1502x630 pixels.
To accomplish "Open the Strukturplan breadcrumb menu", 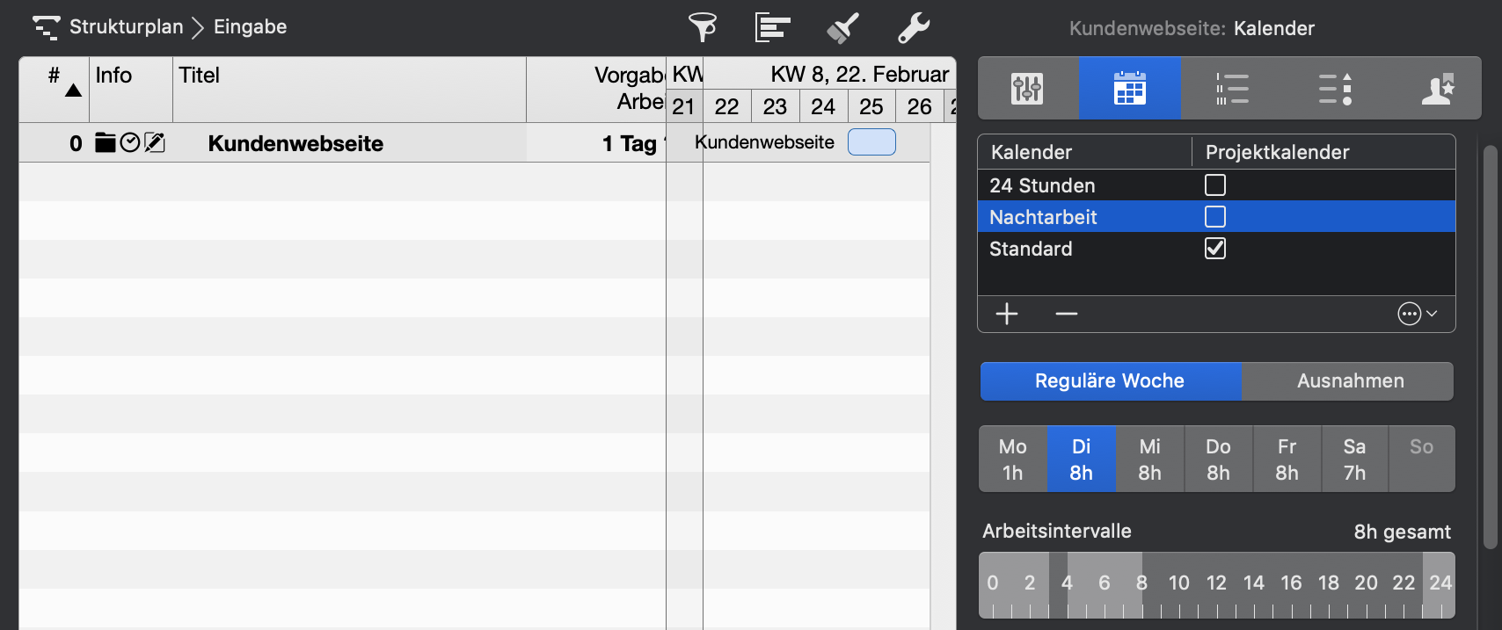I will tap(119, 27).
